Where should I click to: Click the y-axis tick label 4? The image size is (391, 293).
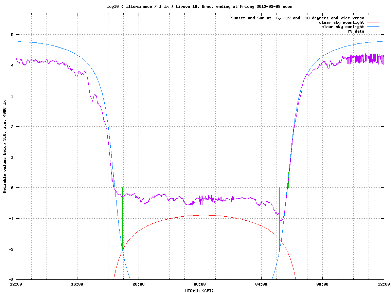(12, 65)
